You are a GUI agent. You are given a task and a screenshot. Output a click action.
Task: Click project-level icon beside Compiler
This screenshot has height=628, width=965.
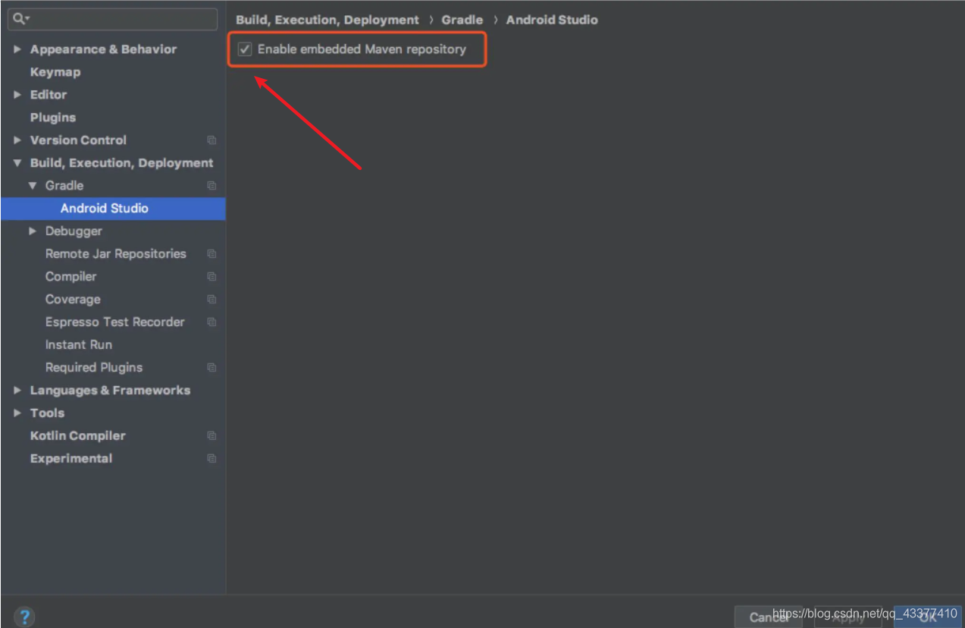(211, 277)
